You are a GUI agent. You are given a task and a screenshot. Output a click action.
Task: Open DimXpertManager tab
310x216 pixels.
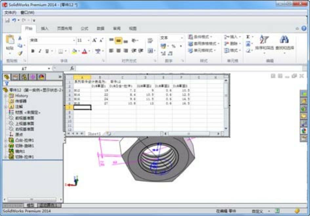point(32,77)
